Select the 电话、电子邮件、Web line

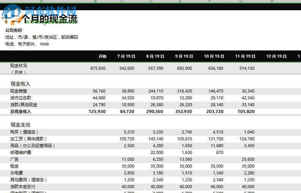[x=27, y=44]
